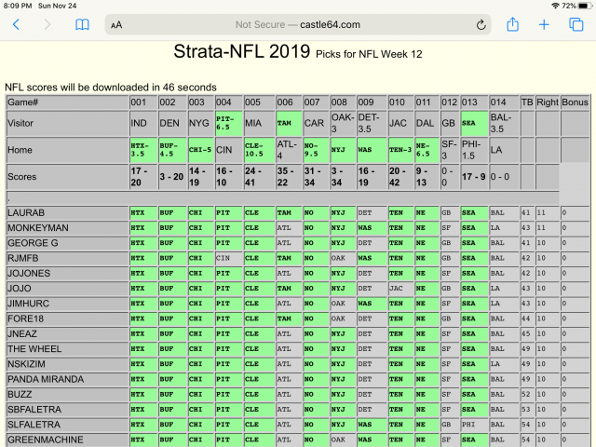Select the LAURAB player name
Screen dimensions: 596x447
(27, 213)
